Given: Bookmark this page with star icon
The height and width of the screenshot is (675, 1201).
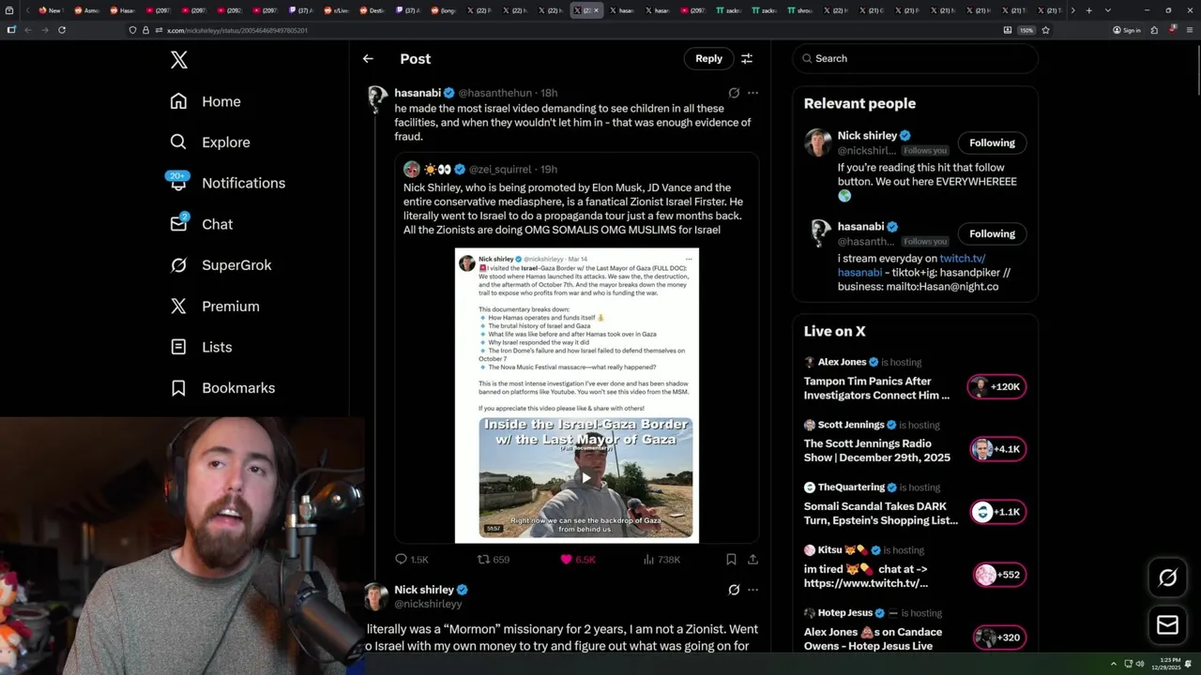Looking at the screenshot, I should coord(1045,30).
